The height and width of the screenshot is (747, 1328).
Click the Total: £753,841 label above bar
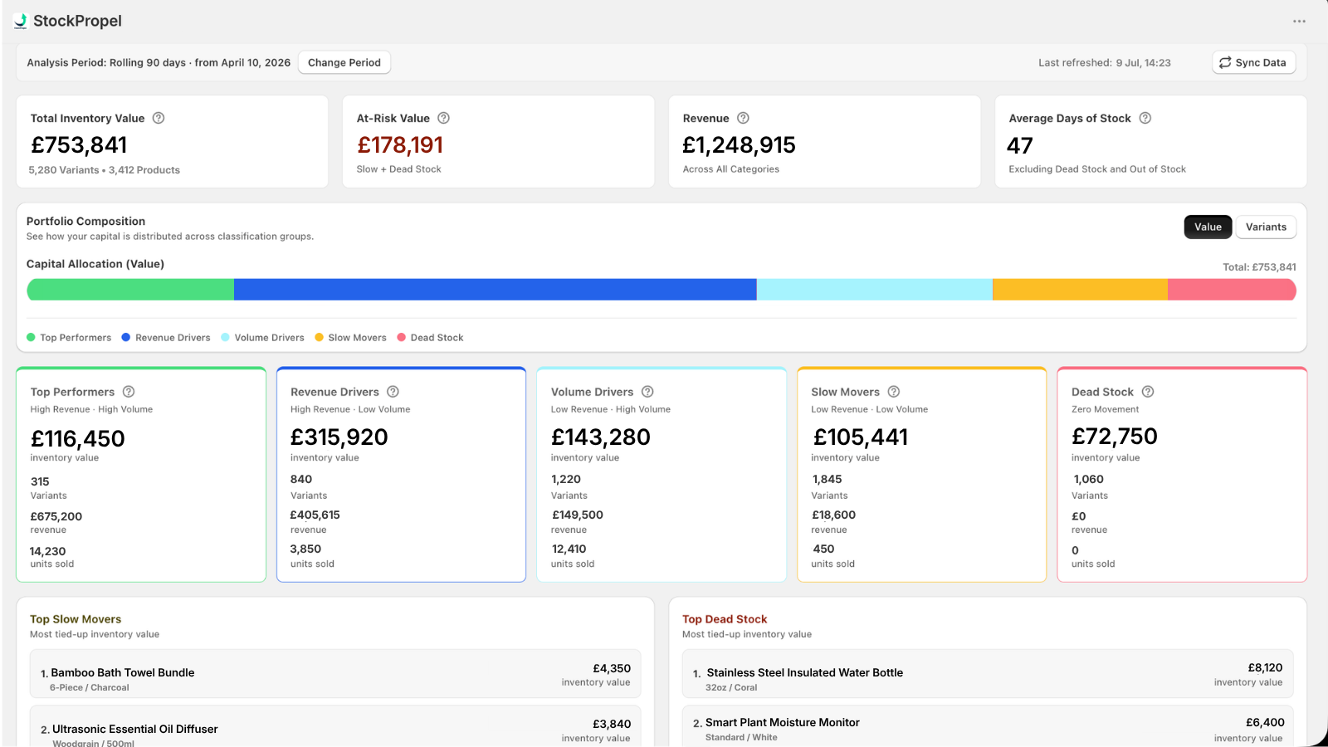point(1259,267)
